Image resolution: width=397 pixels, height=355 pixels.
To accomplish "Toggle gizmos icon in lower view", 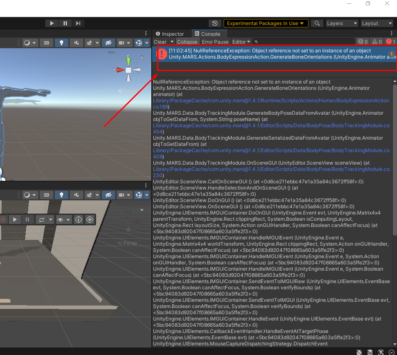I will [139, 195].
